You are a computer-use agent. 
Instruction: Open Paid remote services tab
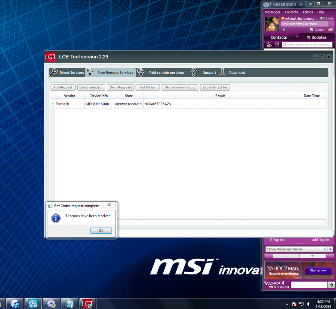[161, 72]
